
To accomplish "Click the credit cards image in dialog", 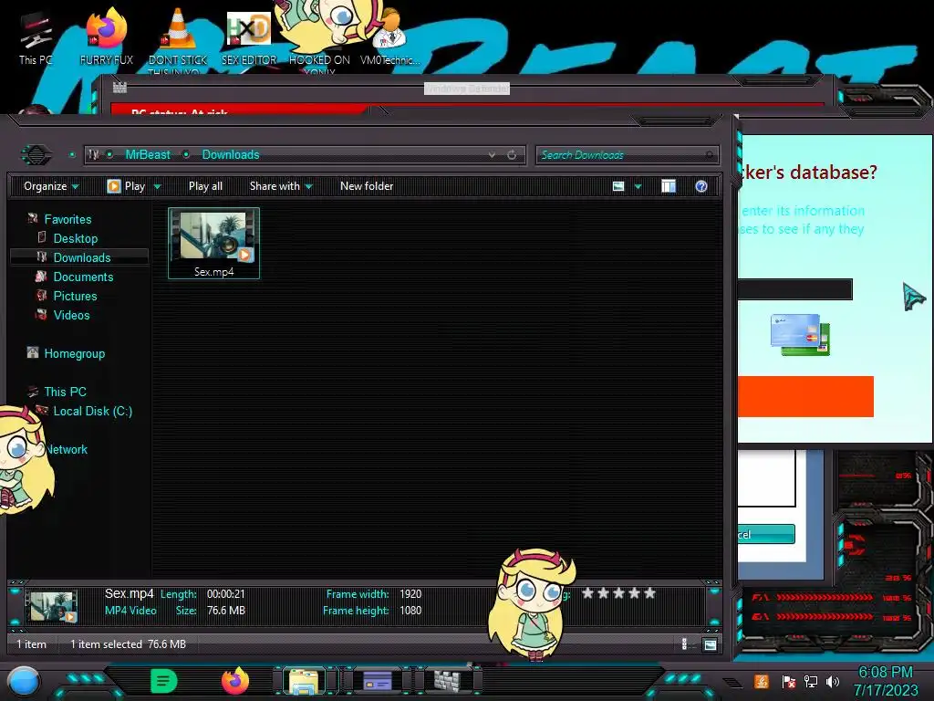I will [x=800, y=334].
